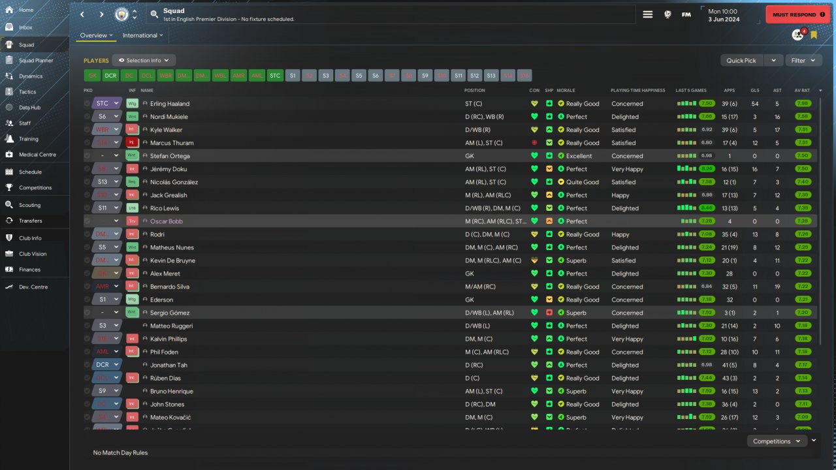Select the GK position slot chip

click(x=93, y=76)
